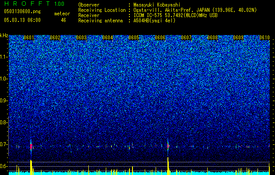This screenshot has width=275, height=175.
Task: Click the 0.6 kHz axis label
Action: [4, 166]
